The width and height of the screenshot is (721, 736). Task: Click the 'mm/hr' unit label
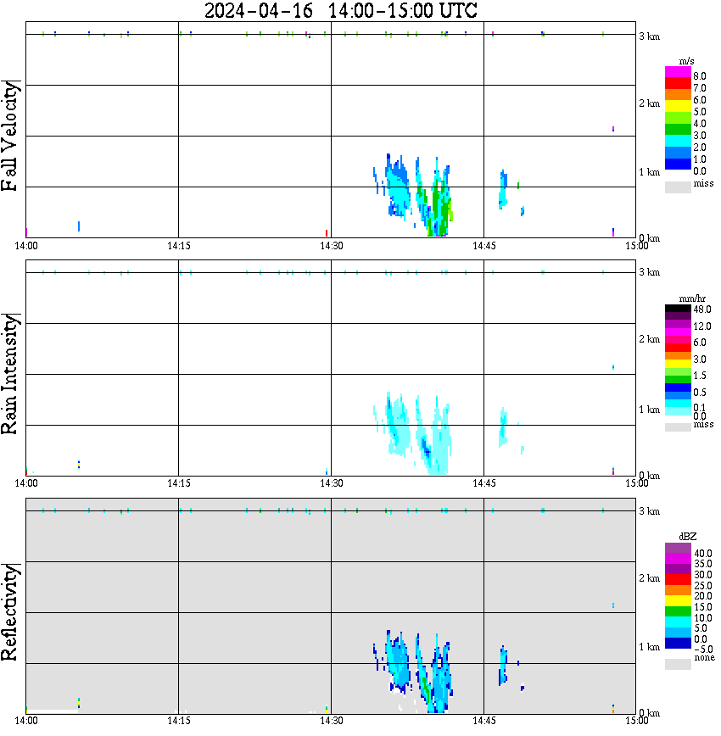coord(692,298)
